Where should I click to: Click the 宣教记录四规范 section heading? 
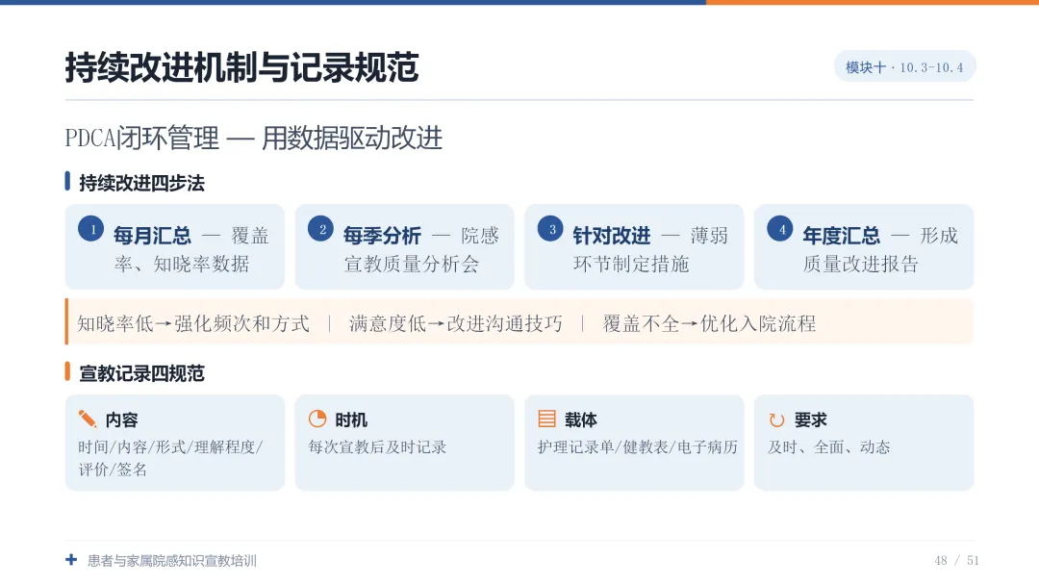click(x=141, y=373)
